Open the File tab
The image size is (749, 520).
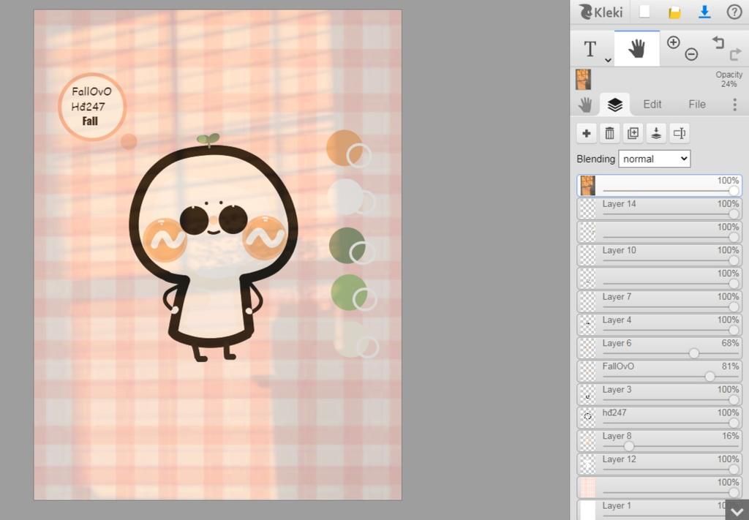697,105
